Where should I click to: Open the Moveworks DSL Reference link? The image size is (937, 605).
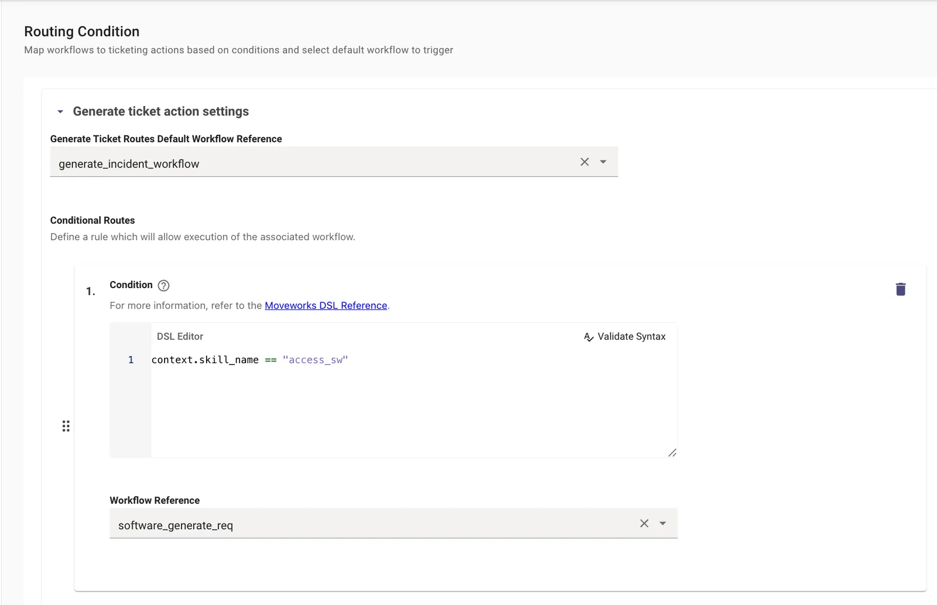pyautogui.click(x=326, y=305)
